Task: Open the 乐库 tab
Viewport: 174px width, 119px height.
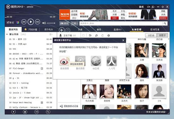Action: pyautogui.click(x=80, y=30)
